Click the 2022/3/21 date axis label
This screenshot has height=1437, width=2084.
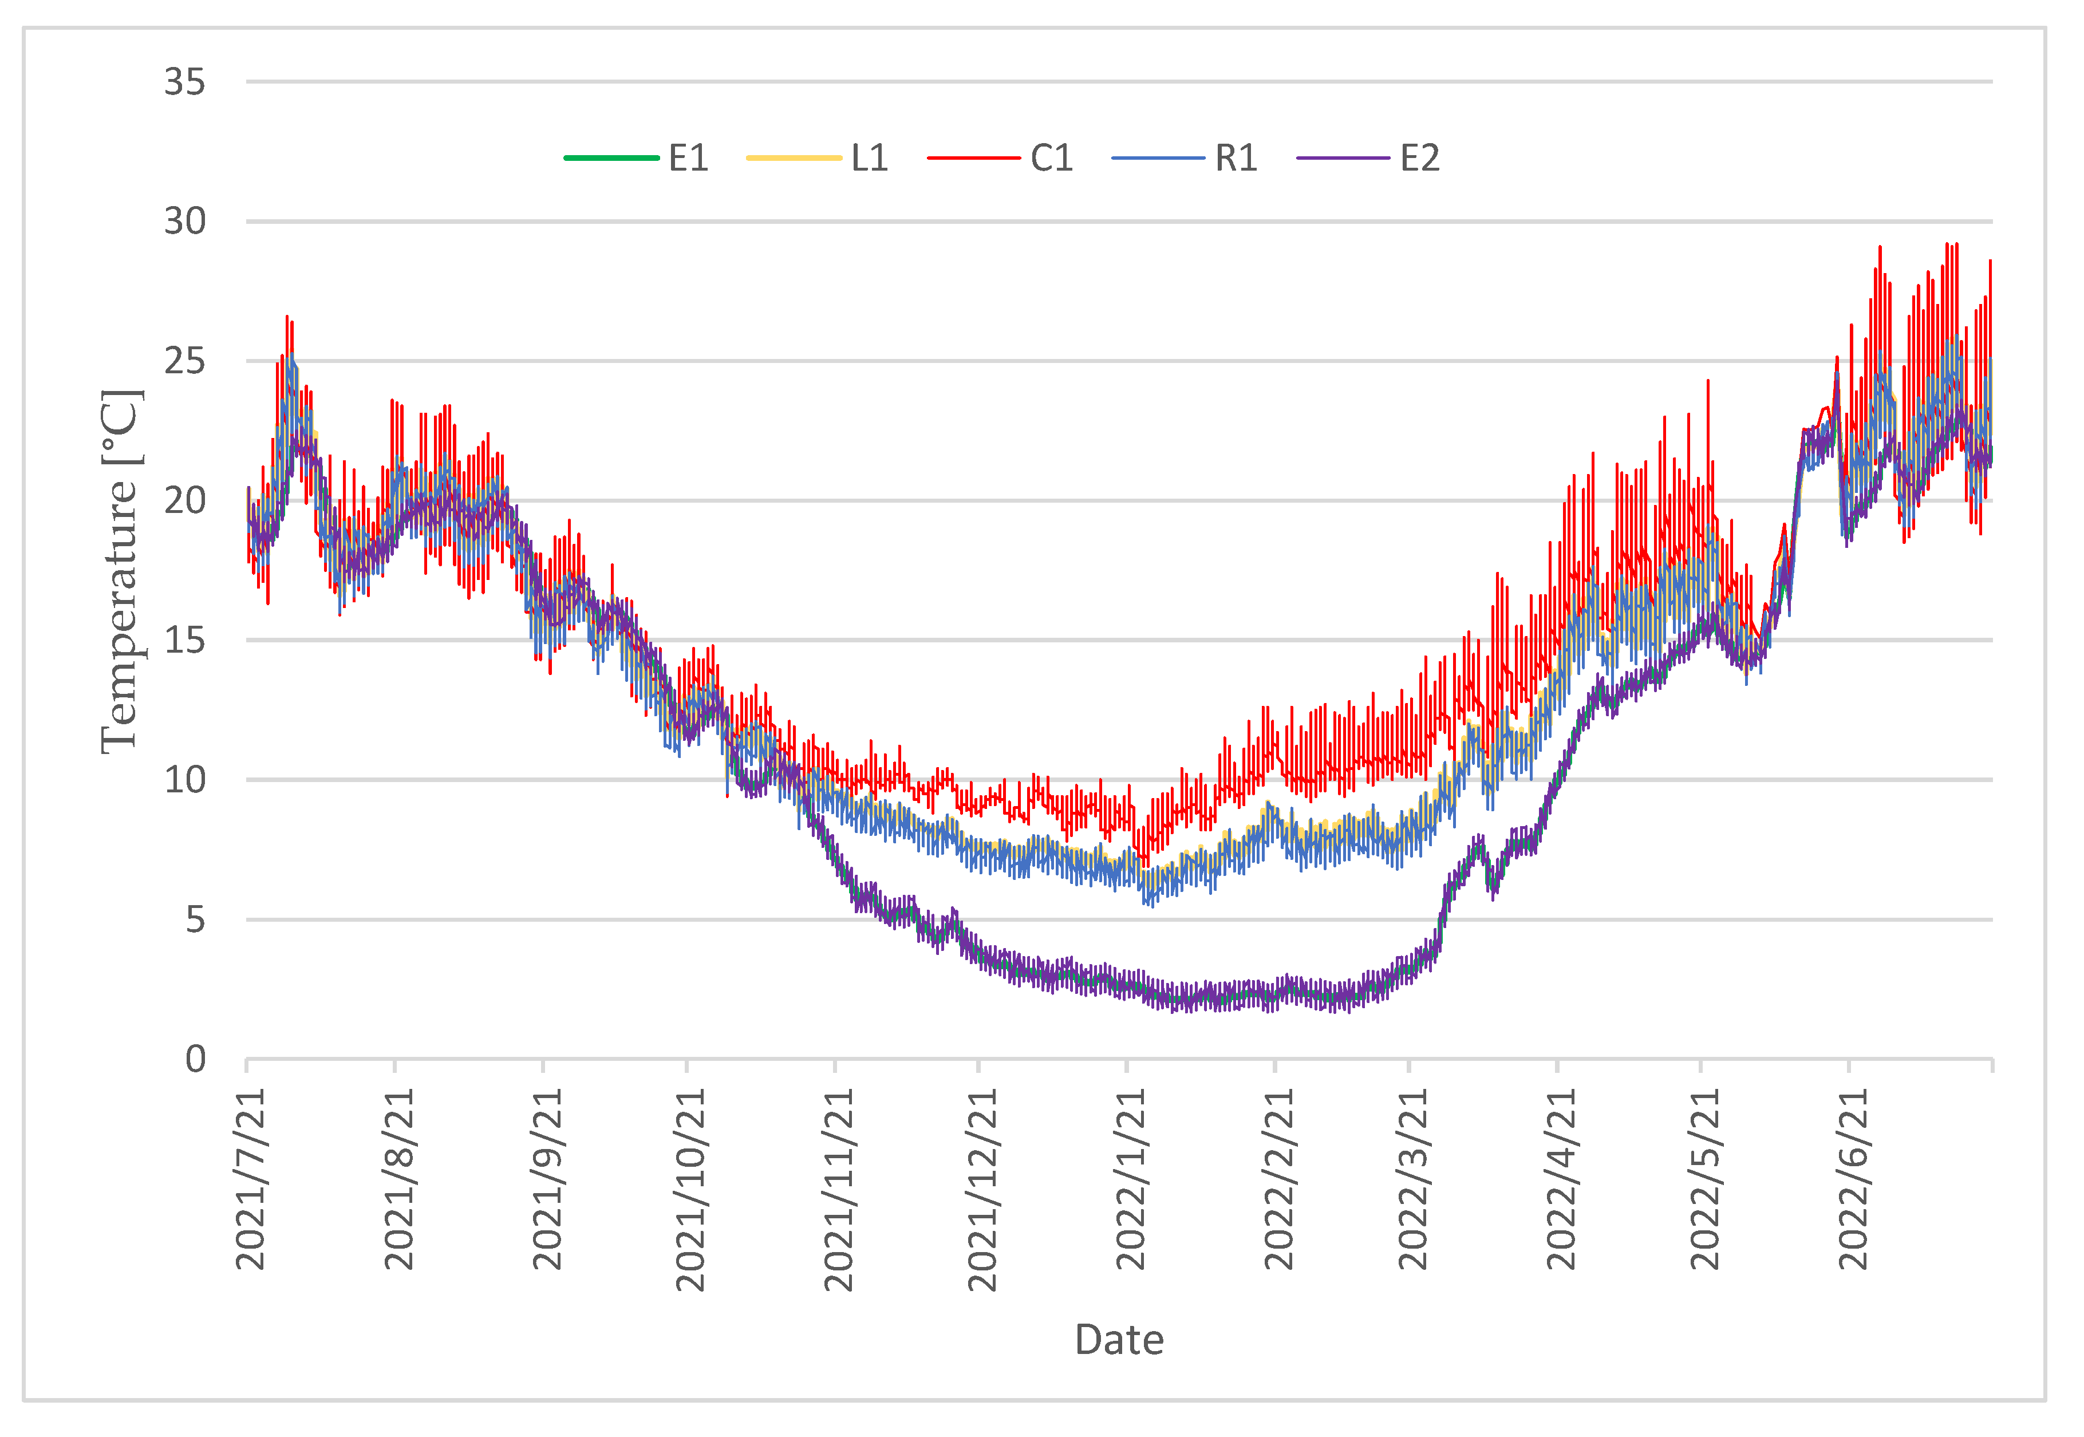tap(1412, 1179)
